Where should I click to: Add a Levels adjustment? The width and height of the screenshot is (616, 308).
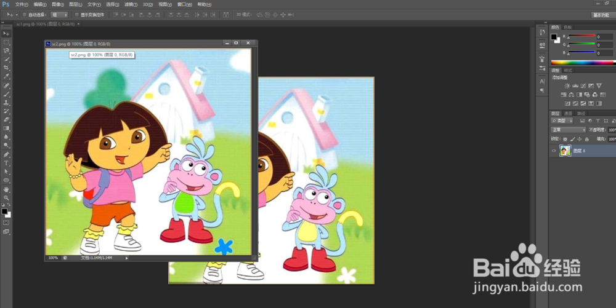click(575, 86)
